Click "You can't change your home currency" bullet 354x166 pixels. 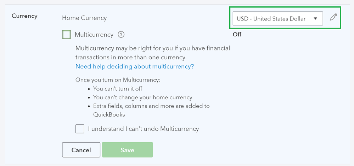pyautogui.click(x=142, y=97)
